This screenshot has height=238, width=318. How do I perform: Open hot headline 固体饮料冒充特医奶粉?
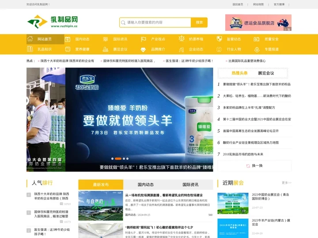click(x=129, y=61)
